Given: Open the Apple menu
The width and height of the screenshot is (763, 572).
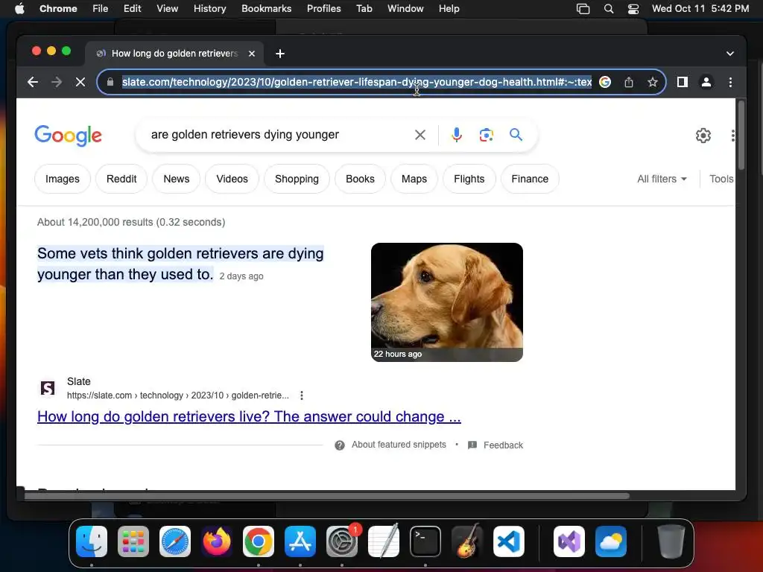Looking at the screenshot, I should click(x=19, y=9).
